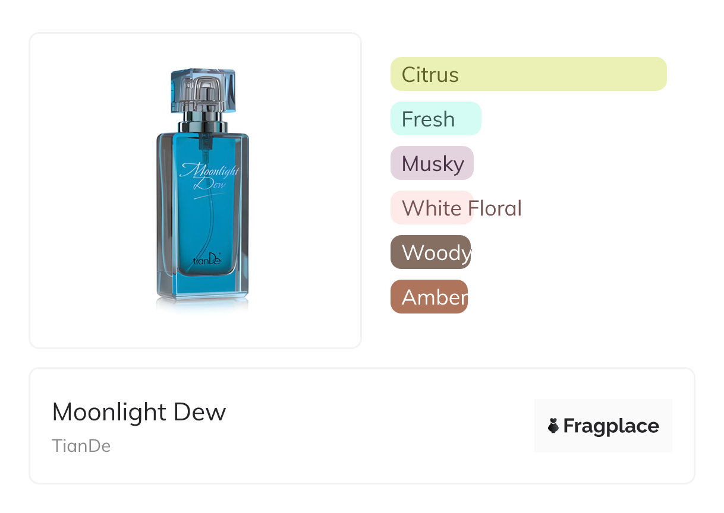
Task: Click the silver spray collar under the cap
Action: point(203,126)
